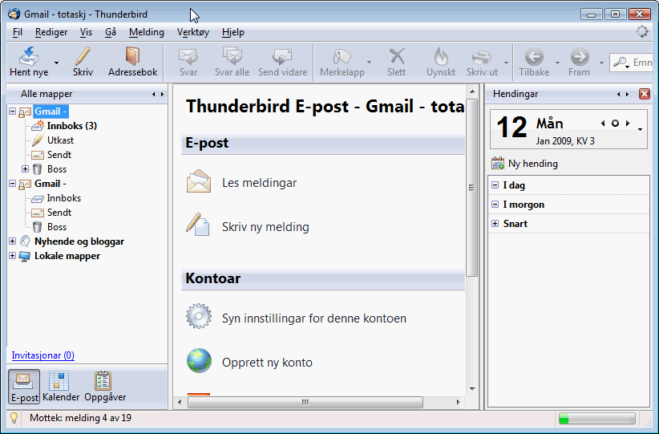Switch folder view to previous with left arrow
This screenshot has width=659, height=434.
[153, 94]
